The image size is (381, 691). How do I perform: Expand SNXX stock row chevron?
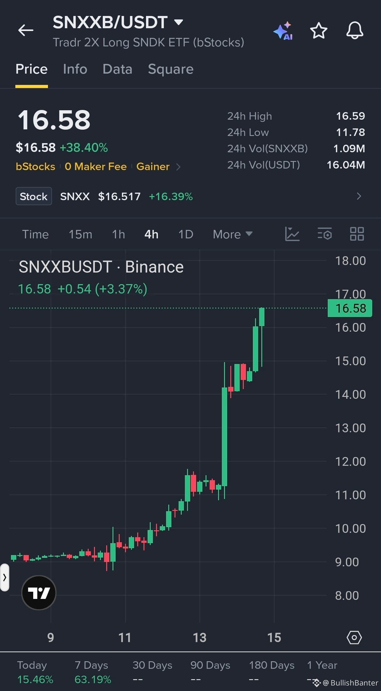pos(359,196)
